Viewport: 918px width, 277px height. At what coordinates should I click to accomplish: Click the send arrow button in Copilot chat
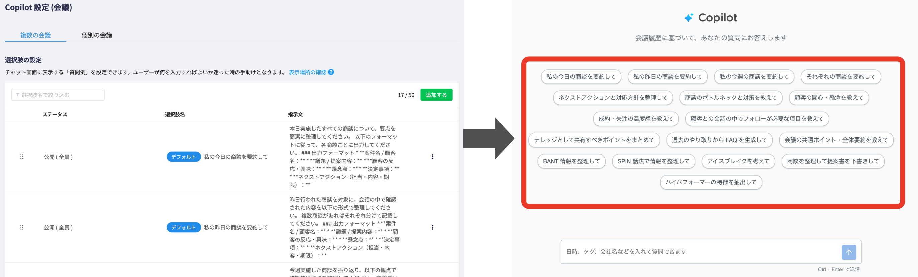click(x=849, y=252)
